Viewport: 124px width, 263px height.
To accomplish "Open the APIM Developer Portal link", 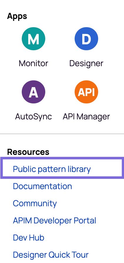I will click(x=55, y=221).
